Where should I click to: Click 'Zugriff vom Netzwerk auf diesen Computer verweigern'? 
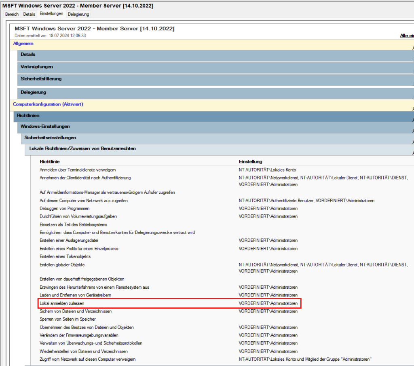click(x=88, y=359)
